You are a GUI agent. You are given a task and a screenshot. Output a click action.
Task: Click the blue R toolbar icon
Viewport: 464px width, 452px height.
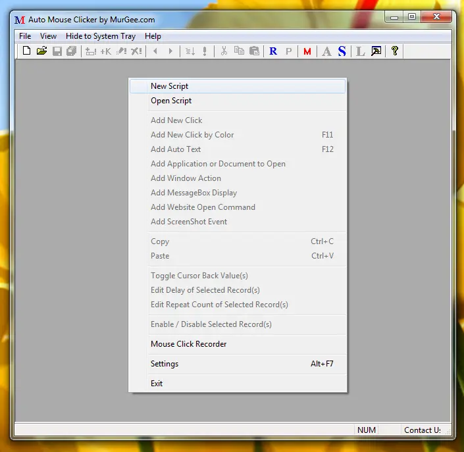click(x=273, y=51)
